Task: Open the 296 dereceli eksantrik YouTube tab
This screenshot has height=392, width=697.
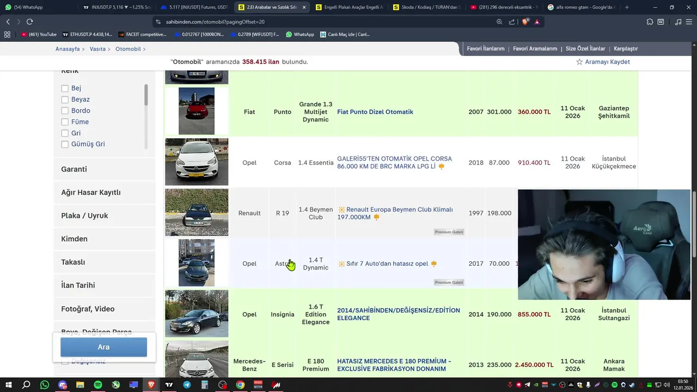Action: (x=504, y=7)
